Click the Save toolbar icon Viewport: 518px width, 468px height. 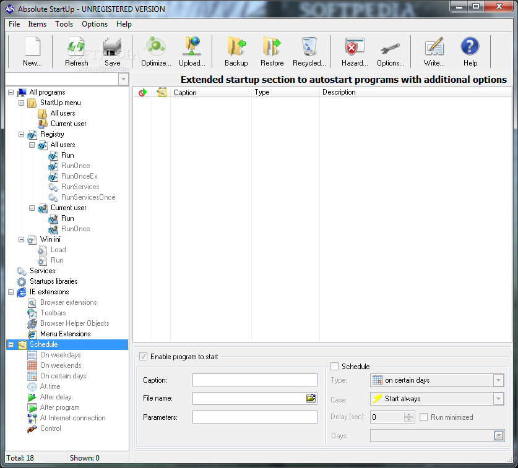pyautogui.click(x=112, y=51)
